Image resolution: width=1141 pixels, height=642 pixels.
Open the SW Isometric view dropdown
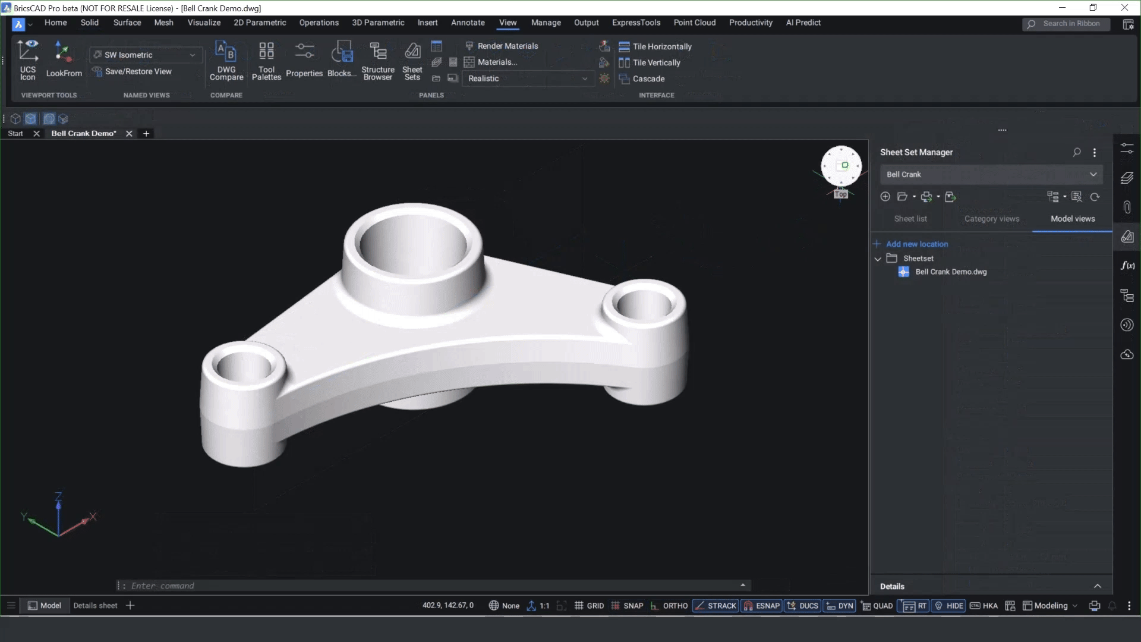[193, 55]
